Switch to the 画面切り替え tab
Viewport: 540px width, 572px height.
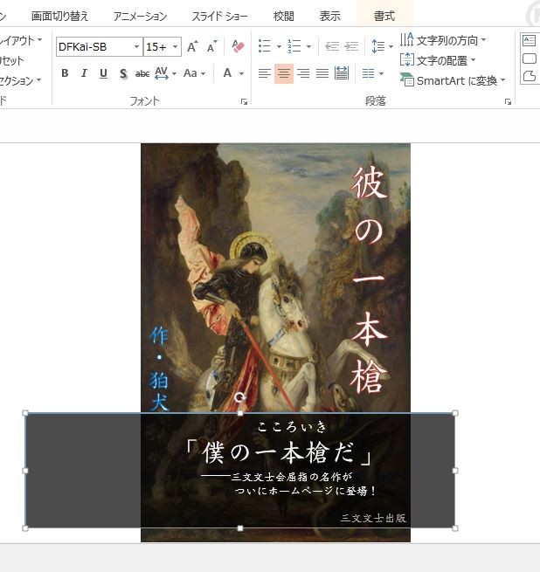[59, 16]
